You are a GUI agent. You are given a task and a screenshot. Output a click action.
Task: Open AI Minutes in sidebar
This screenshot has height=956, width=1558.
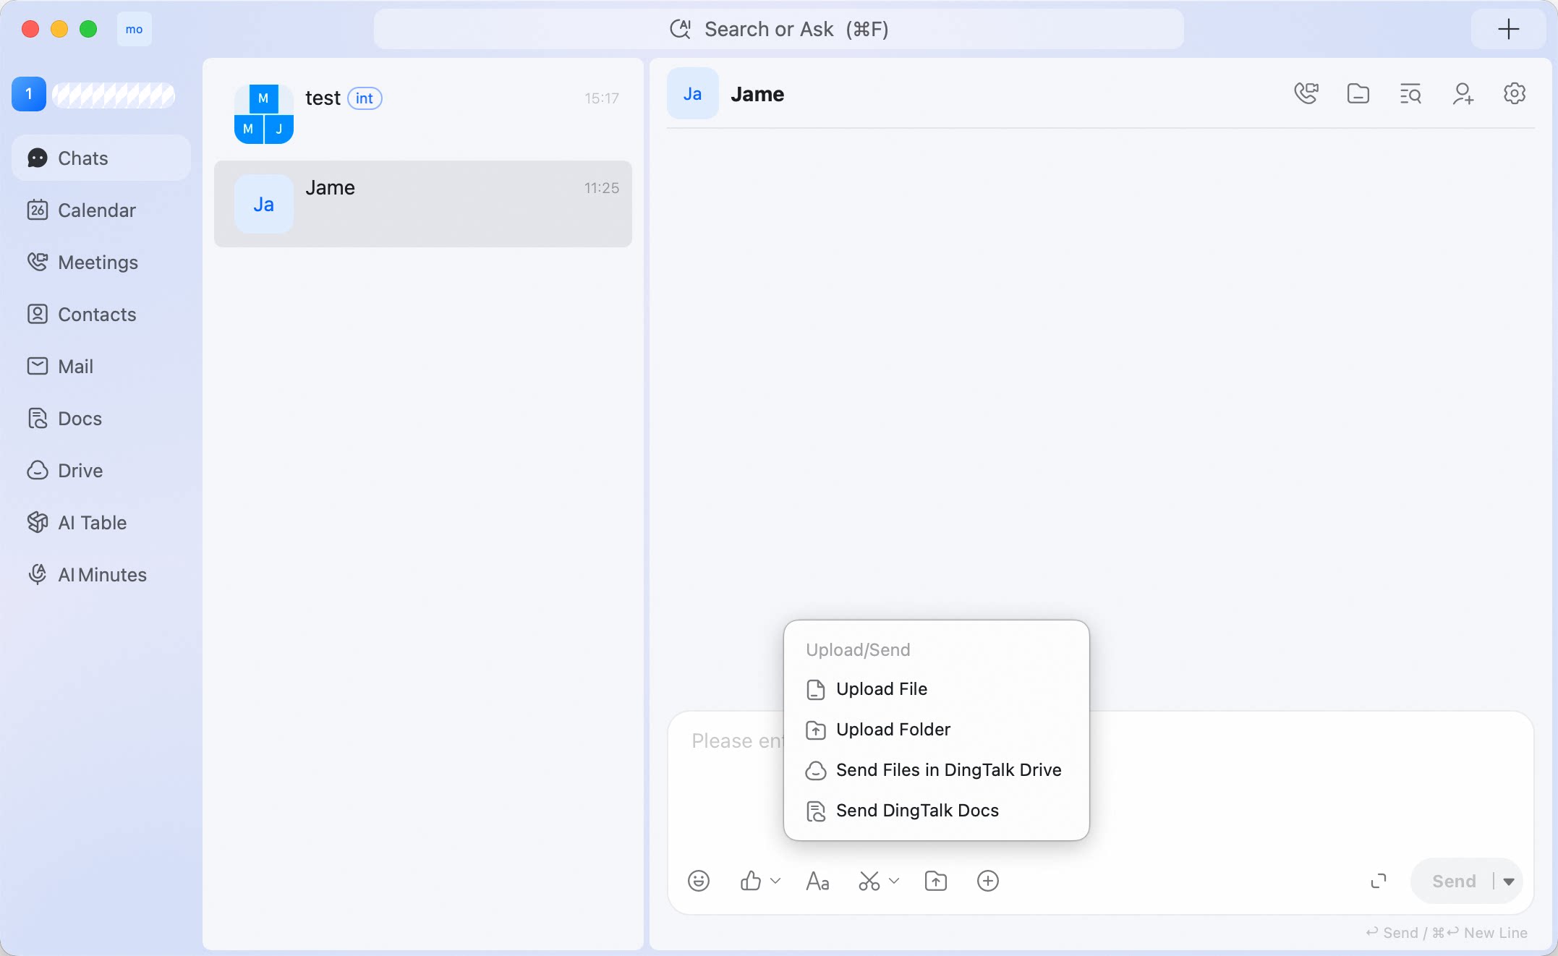tap(101, 574)
